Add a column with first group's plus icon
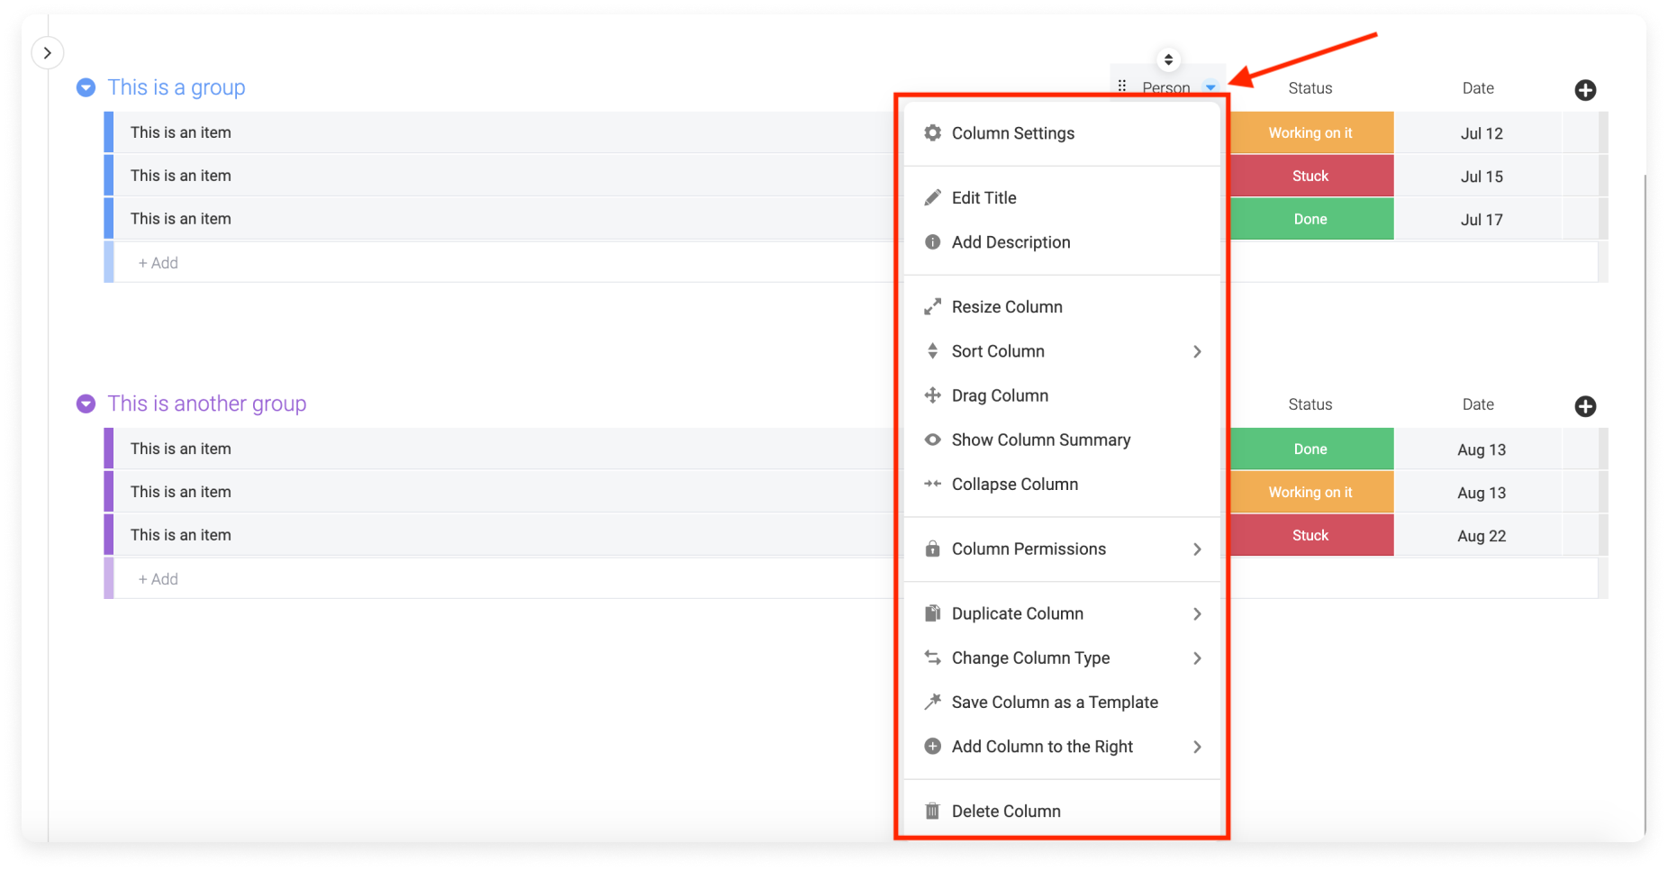1668x871 pixels. coord(1585,90)
